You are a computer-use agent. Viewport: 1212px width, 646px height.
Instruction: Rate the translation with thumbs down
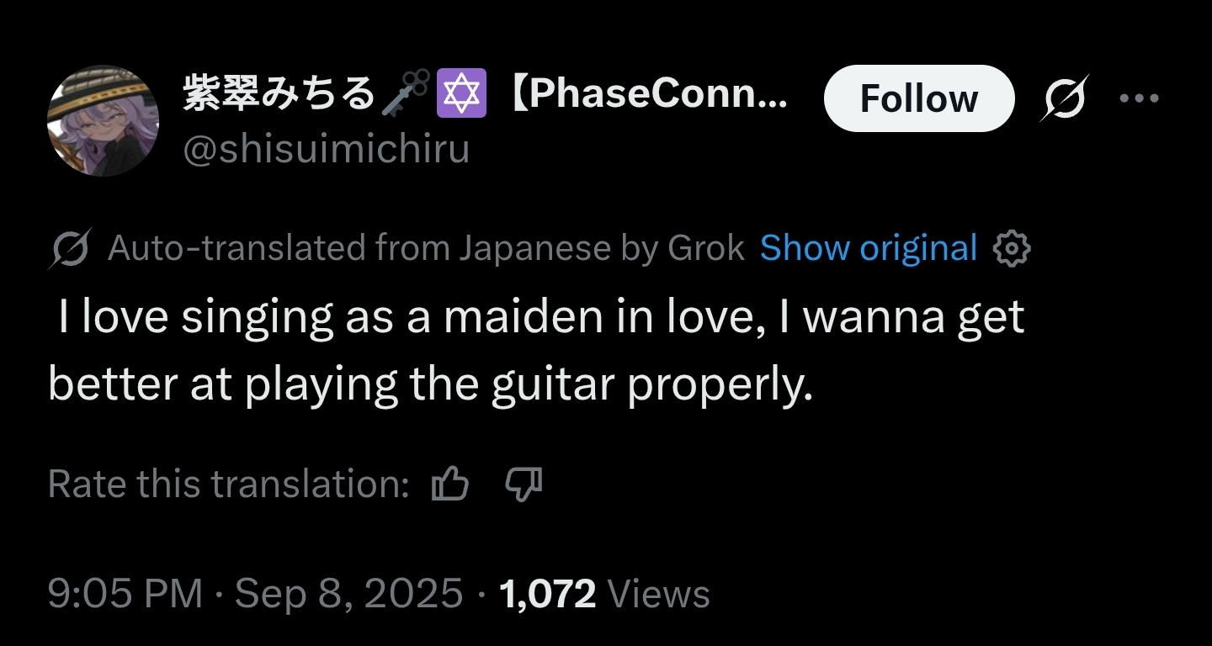point(523,484)
